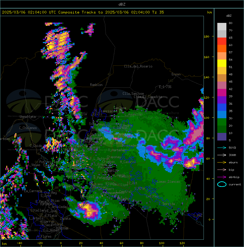
Task: Click the 'L_PAZ' map label
Action: pos(198,215)
